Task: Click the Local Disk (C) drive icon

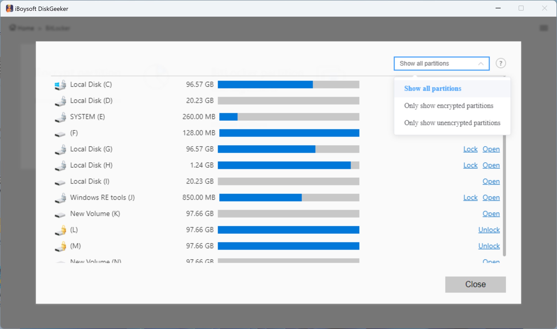Action: pos(60,85)
